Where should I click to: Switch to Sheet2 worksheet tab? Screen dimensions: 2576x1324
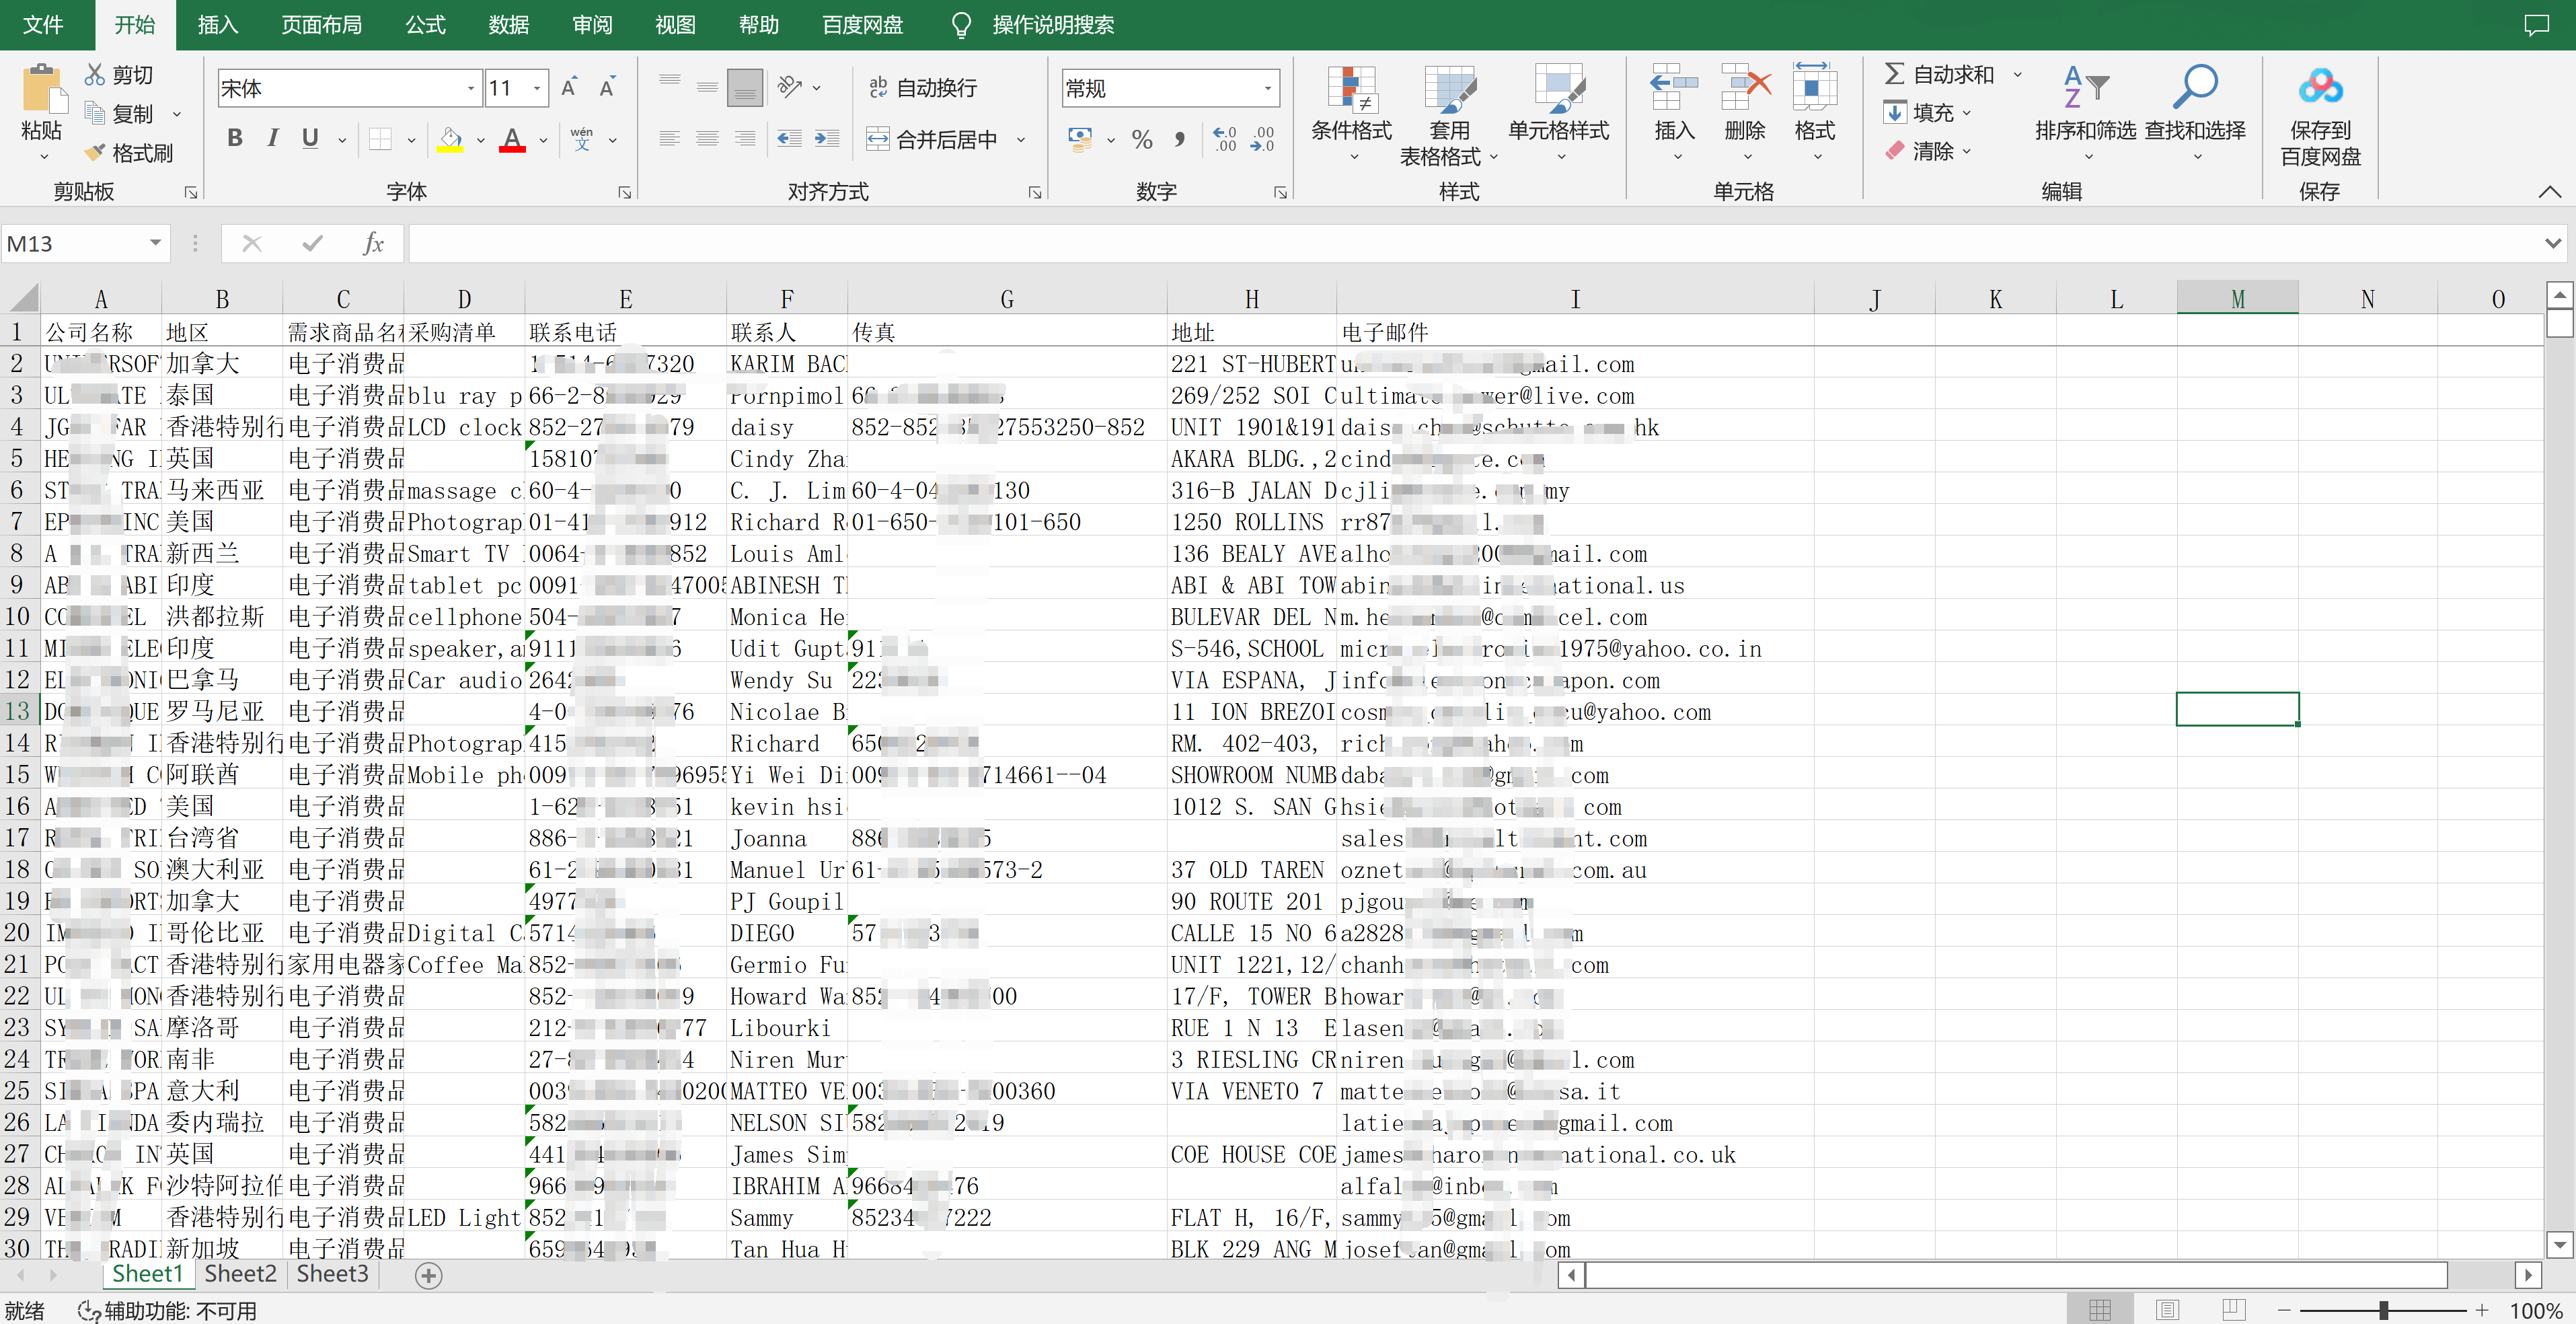pyautogui.click(x=240, y=1274)
